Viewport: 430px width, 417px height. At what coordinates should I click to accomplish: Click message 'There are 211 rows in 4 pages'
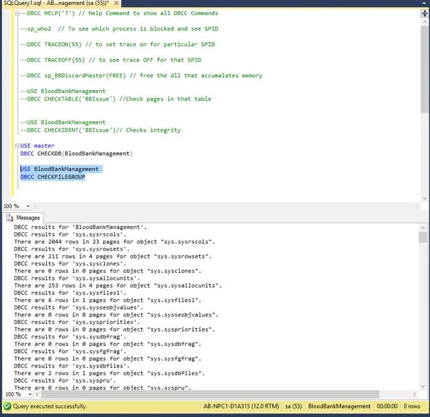pos(113,256)
